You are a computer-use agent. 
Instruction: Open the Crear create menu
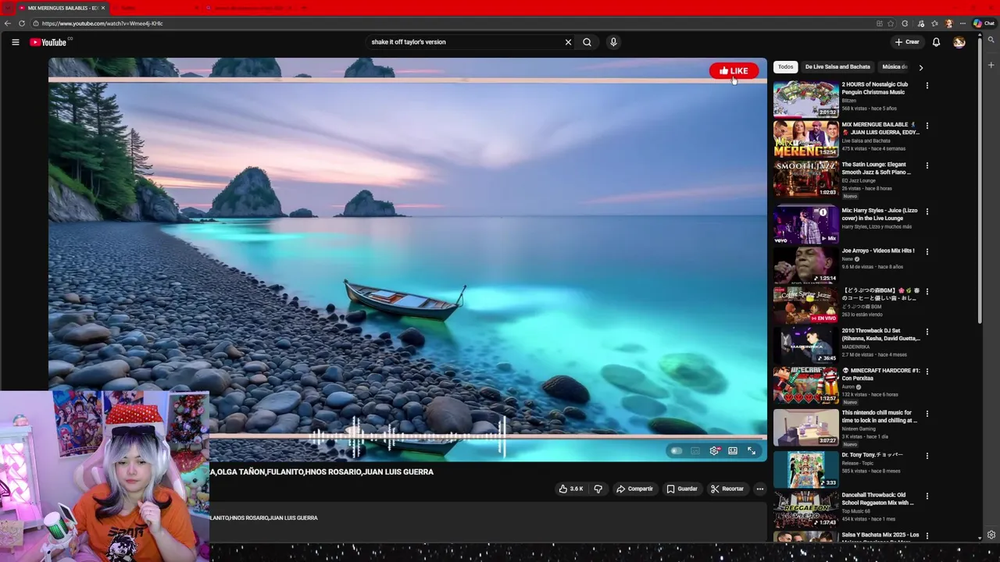(x=907, y=42)
